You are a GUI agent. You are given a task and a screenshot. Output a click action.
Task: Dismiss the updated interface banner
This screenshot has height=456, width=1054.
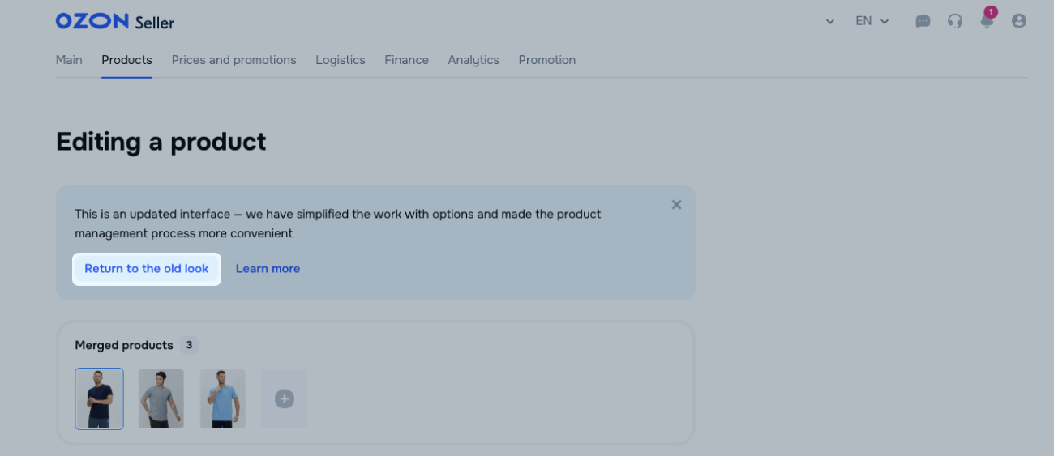pyautogui.click(x=676, y=205)
